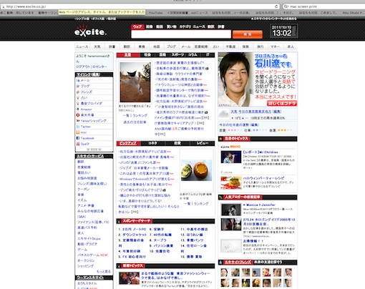Open the Twitter bird icon link
The image size is (365, 289).
(78, 127)
